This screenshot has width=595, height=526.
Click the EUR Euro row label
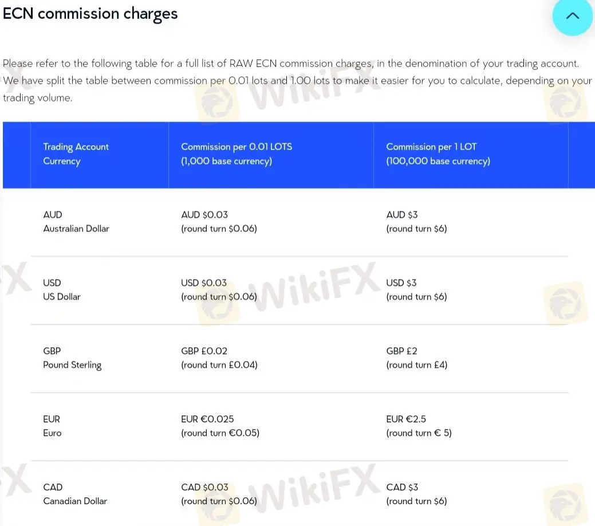pos(52,426)
